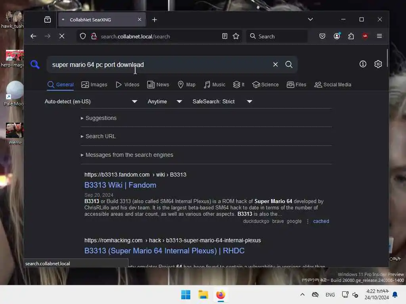Stop loading the page

point(61,36)
